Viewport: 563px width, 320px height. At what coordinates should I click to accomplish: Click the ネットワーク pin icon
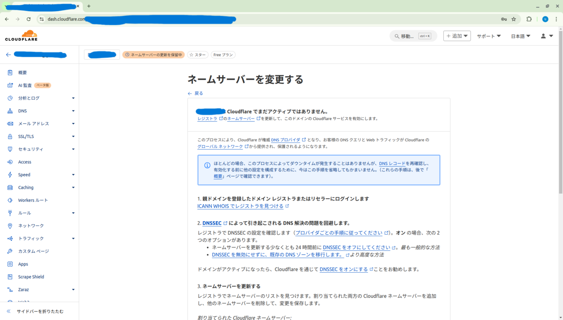[10, 226]
